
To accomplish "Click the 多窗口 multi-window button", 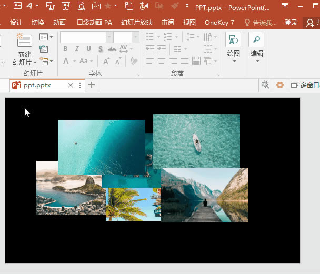I will tap(305, 85).
